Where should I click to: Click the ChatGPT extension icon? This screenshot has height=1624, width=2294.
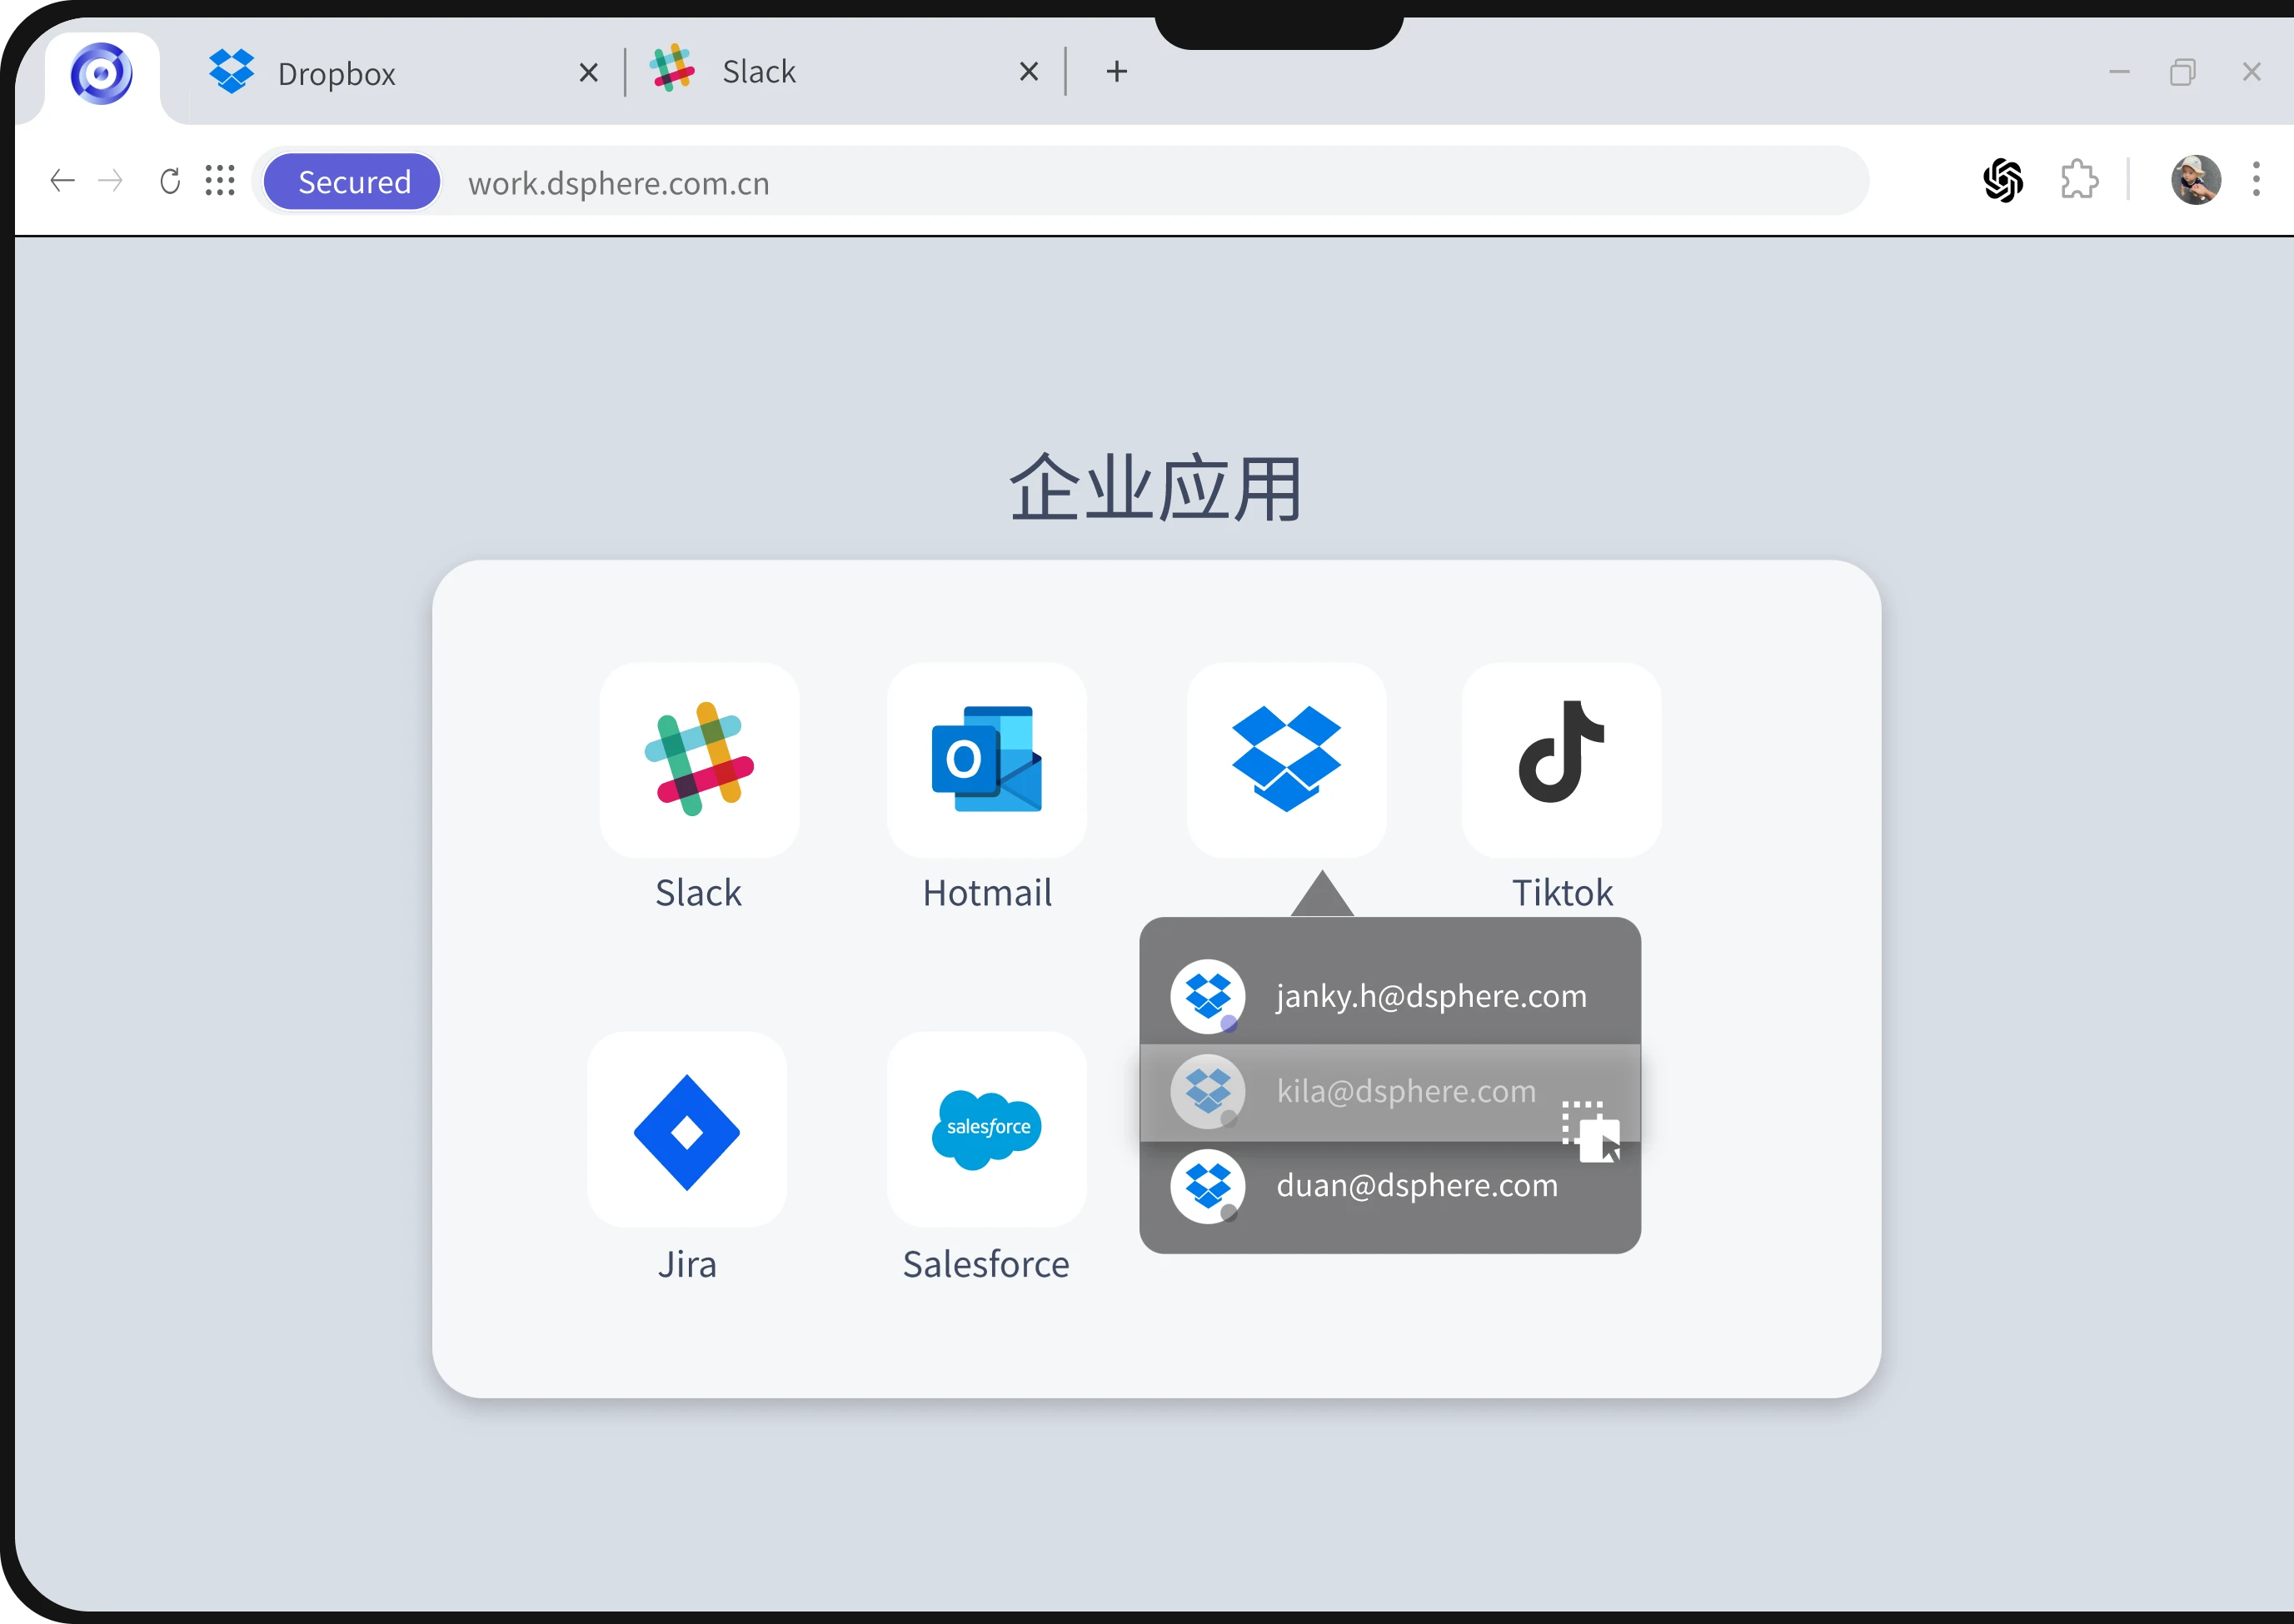point(2003,181)
